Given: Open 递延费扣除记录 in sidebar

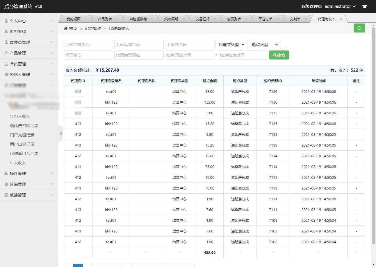Looking at the screenshot, I should point(24,126).
